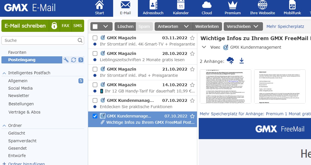311x165 pixels.
Task: Click E-Mail schreiben button
Action: click(25, 26)
